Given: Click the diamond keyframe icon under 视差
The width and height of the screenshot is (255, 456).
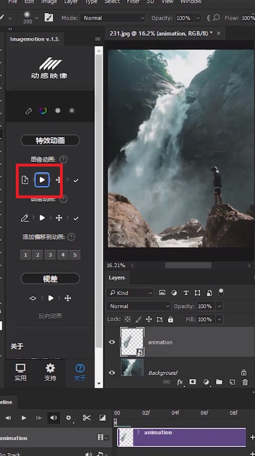Looking at the screenshot, I should [x=33, y=298].
